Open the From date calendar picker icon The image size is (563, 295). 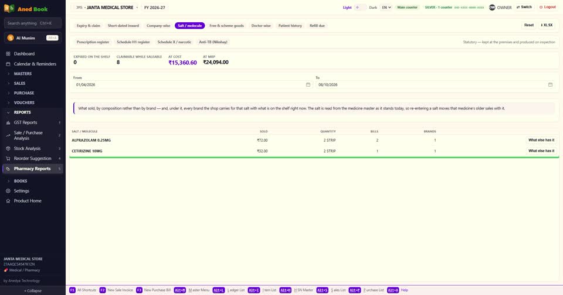[x=308, y=85]
